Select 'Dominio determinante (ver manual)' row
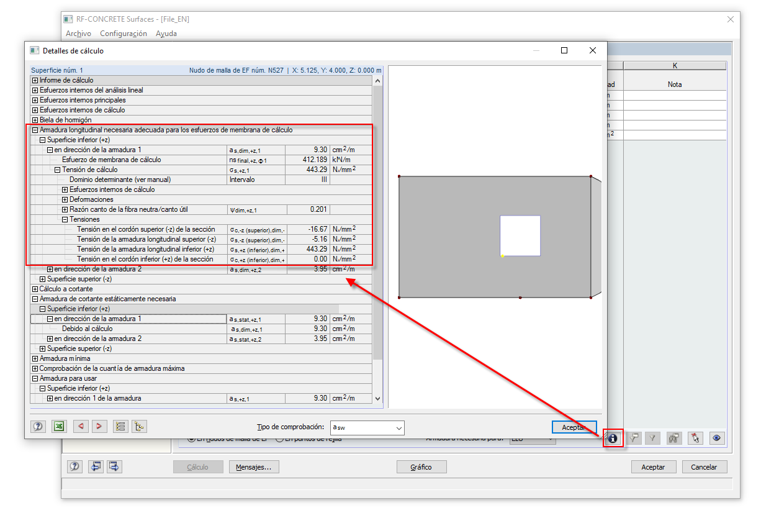 [201, 180]
